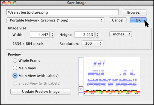Open the Portable Network Graphics format dropdown
Viewport: 154px width, 105px height.
click(x=55, y=20)
